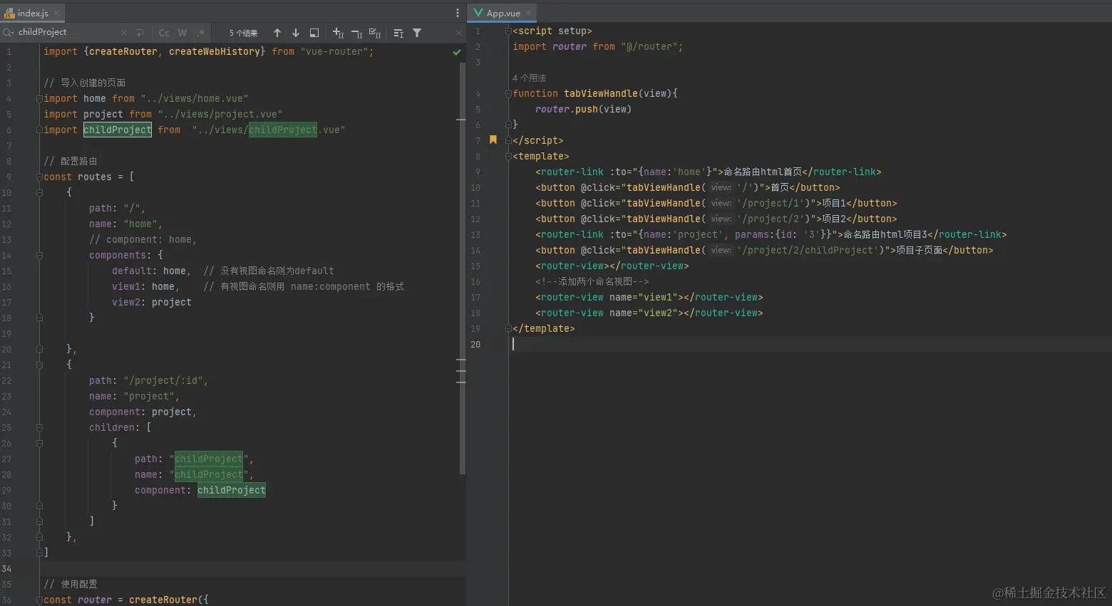
Task: Fold components object block in index.js
Action: pos(40,256)
